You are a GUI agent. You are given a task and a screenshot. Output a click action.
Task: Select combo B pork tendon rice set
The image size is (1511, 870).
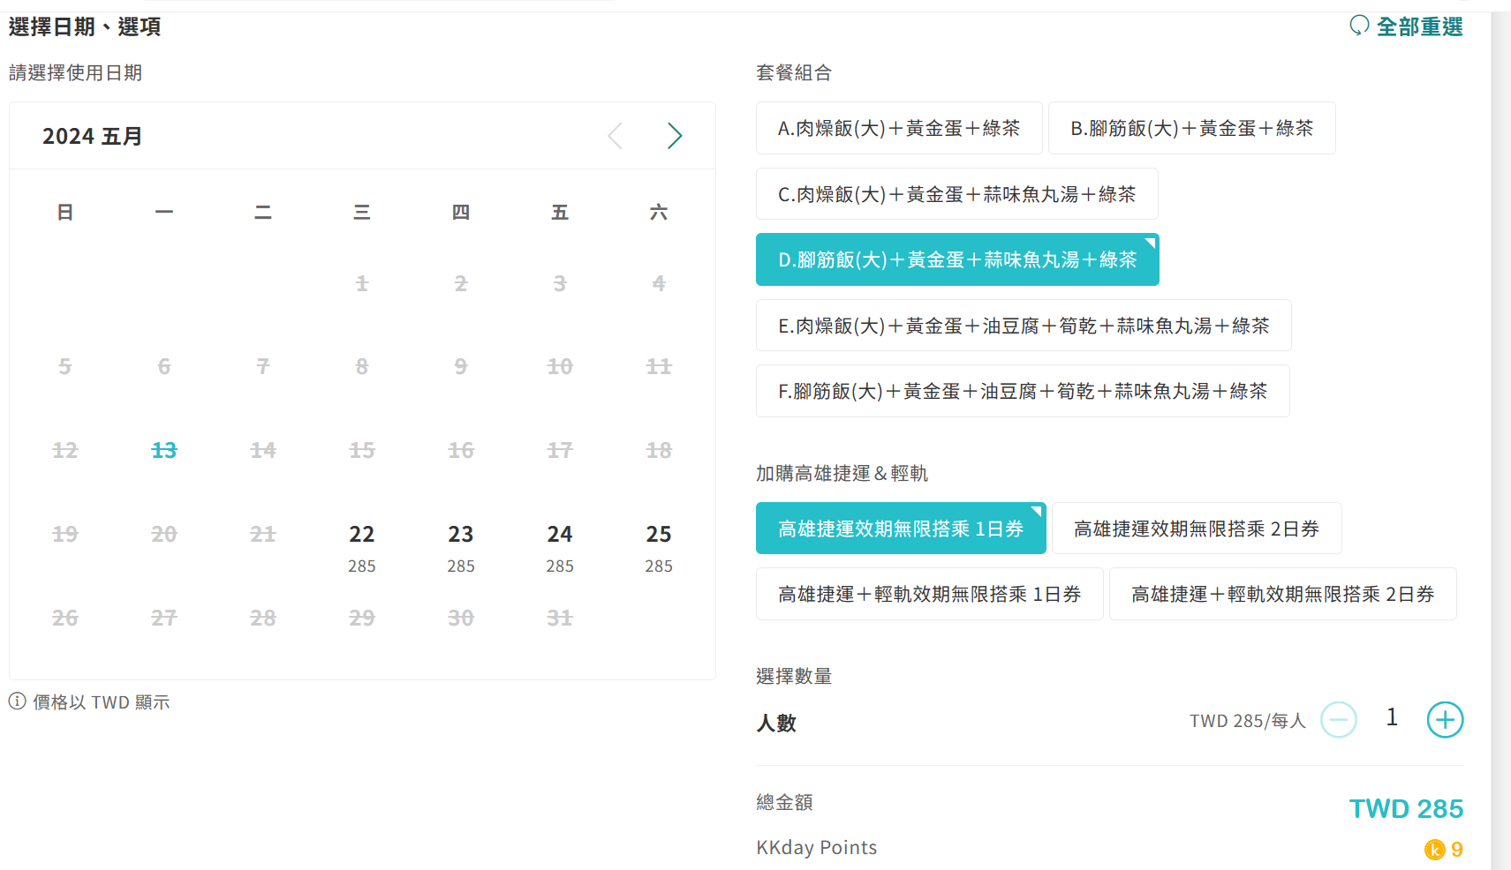pos(1191,129)
